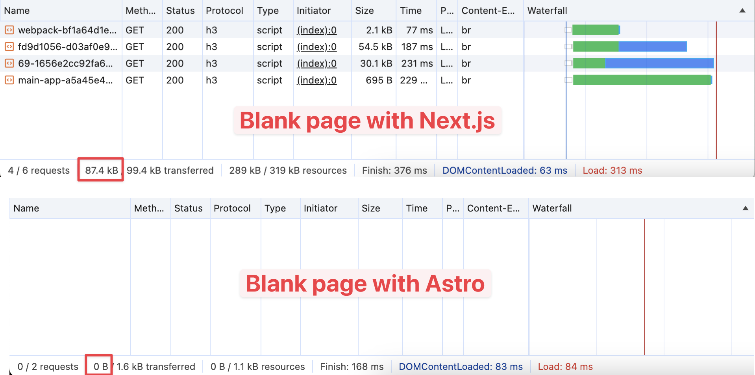Toggle Waterfall sort arrow in Astro panel
This screenshot has width=755, height=375.
745,208
